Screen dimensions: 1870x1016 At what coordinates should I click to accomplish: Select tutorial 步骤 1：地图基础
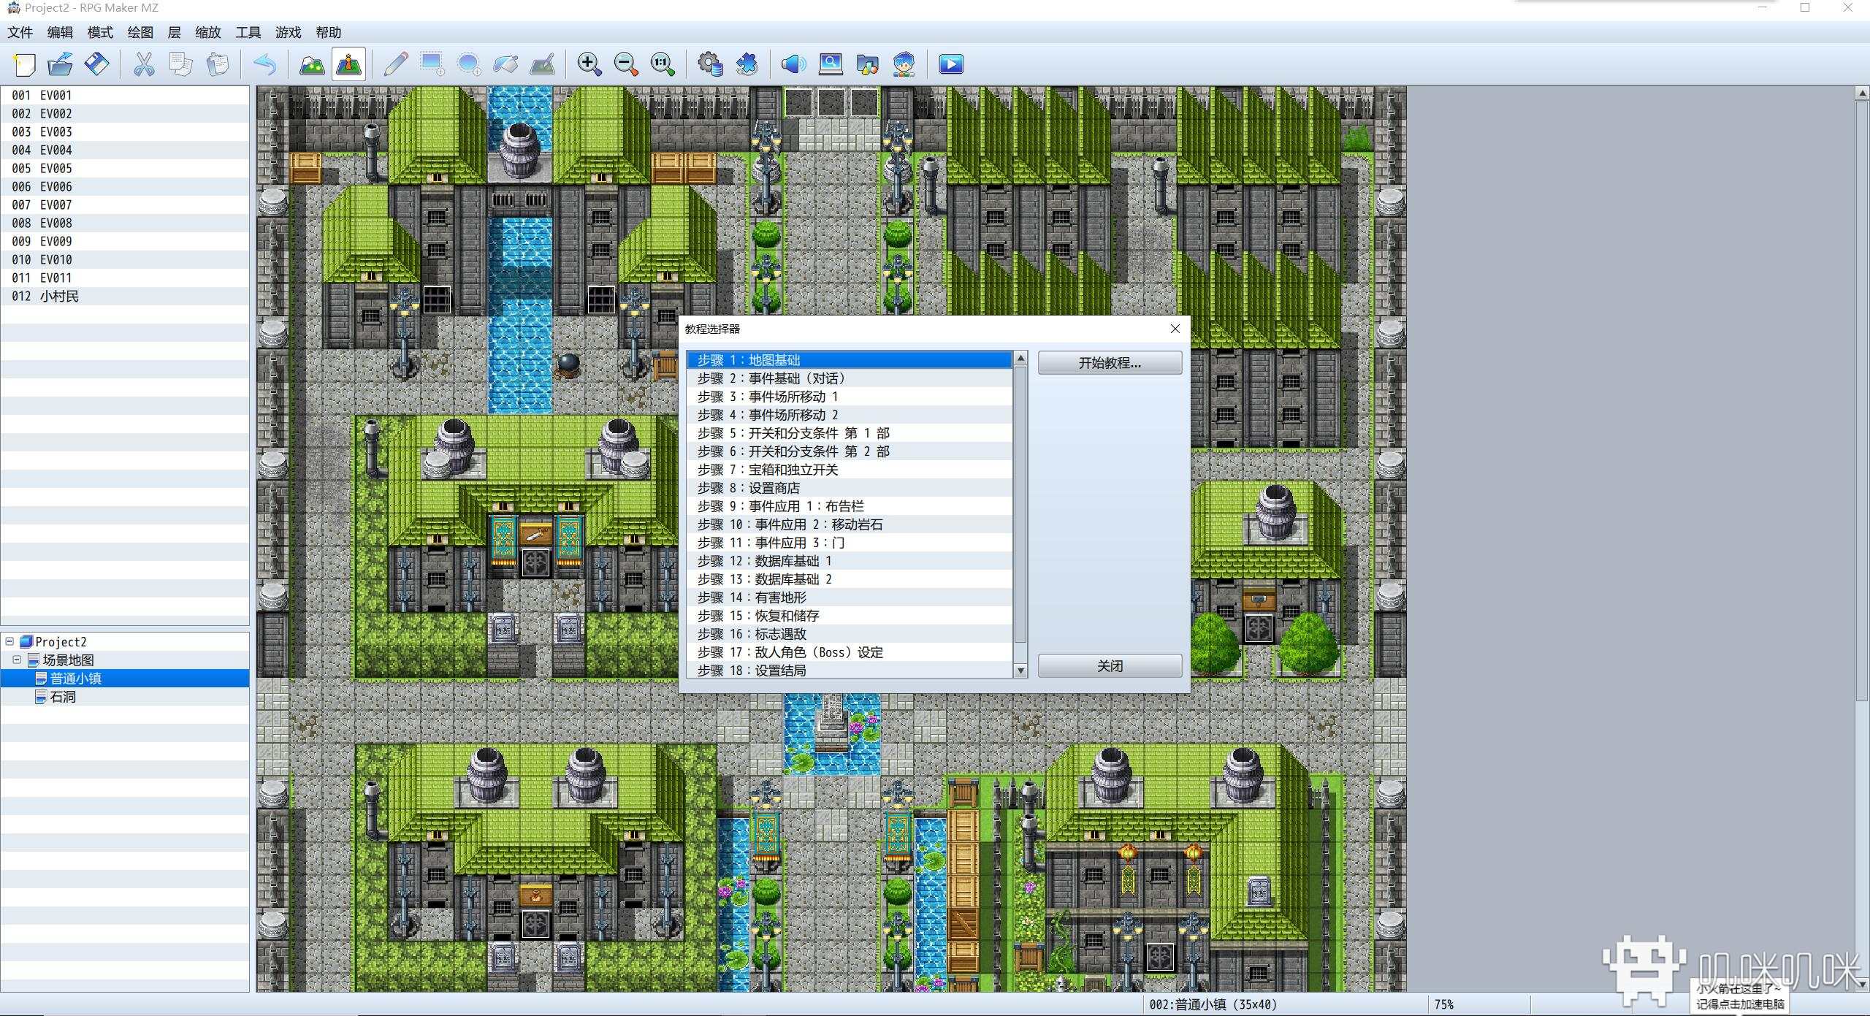pos(849,360)
